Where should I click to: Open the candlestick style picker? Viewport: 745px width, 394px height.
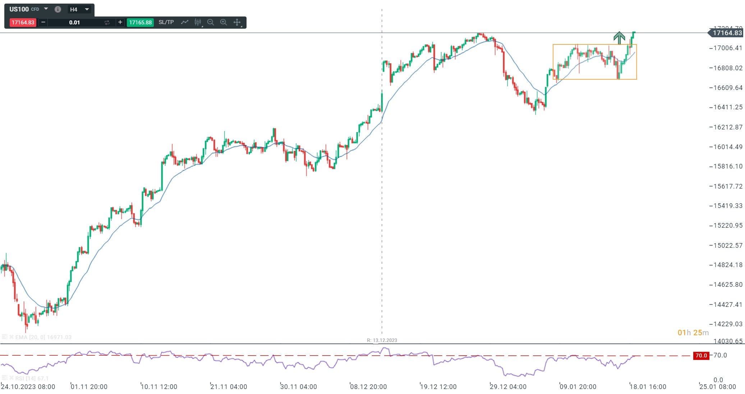198,22
